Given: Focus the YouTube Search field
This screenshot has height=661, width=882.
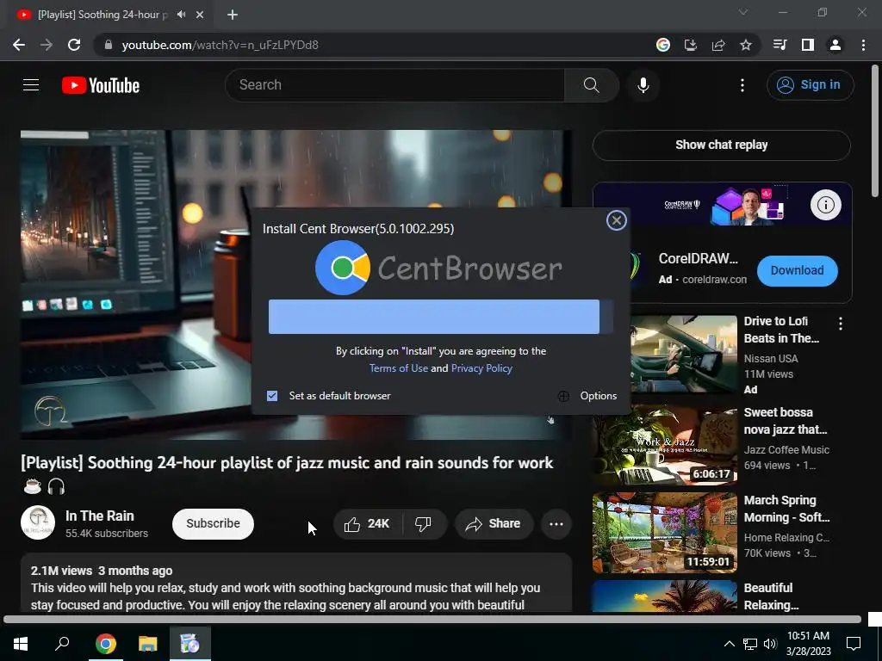Looking at the screenshot, I should tap(395, 85).
